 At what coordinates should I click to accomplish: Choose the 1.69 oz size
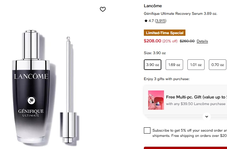[x=174, y=65]
